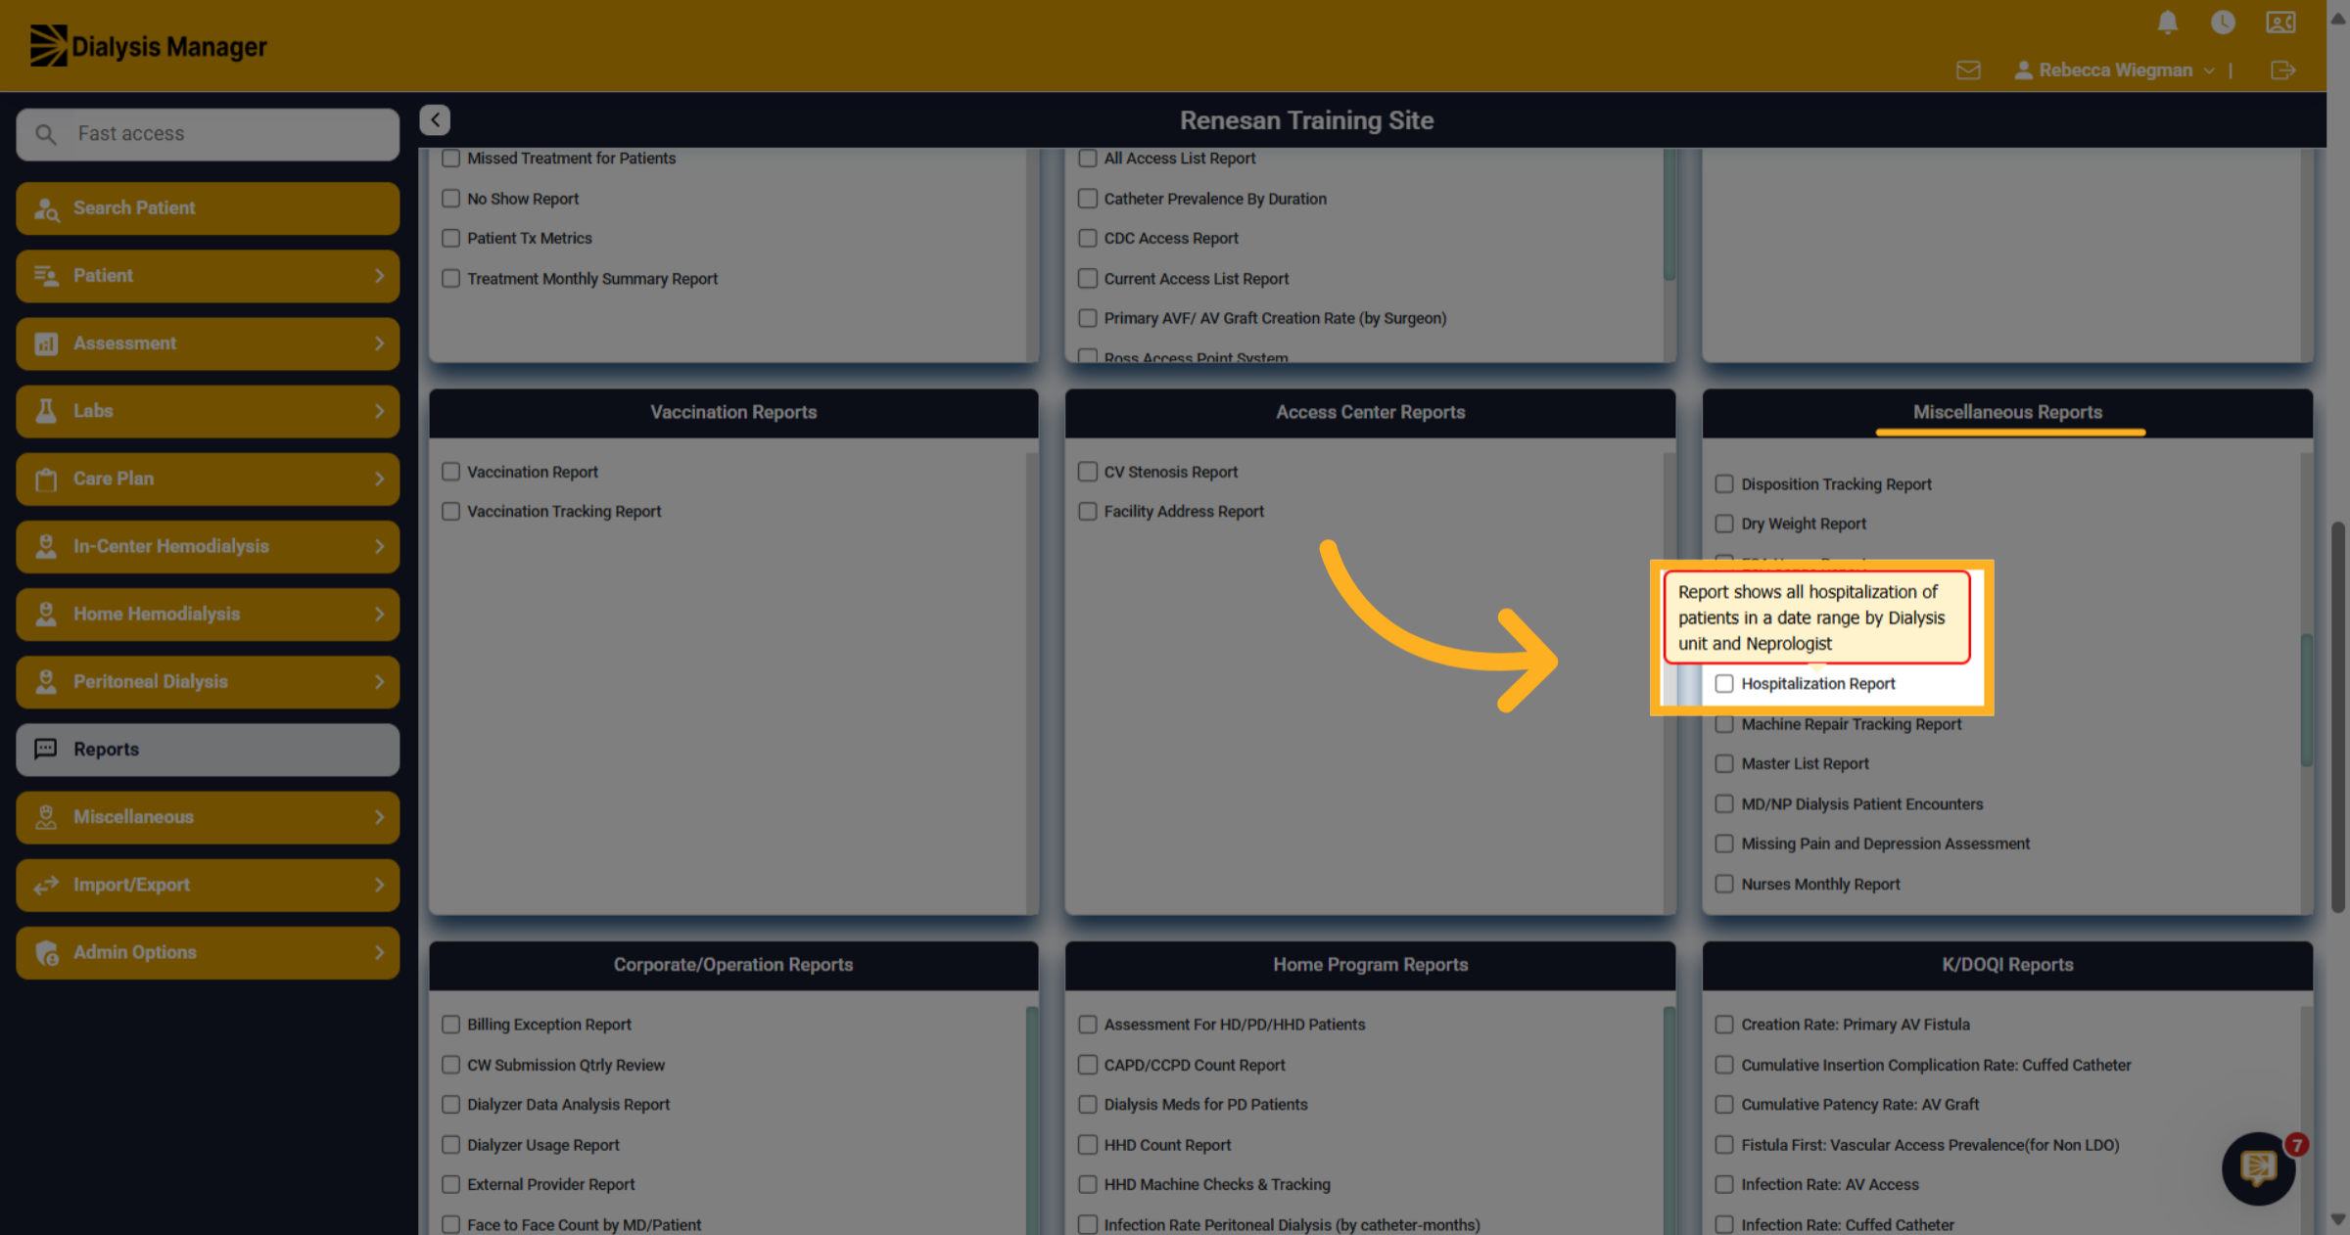
Task: Click the No Show Report label
Action: coord(523,199)
